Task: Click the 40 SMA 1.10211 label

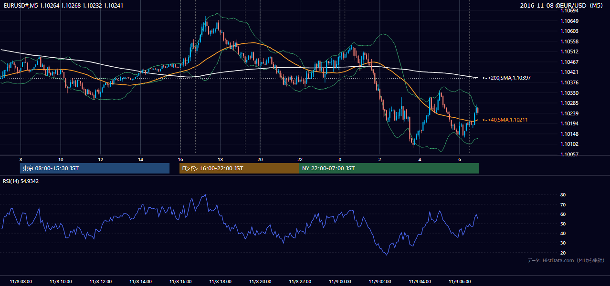Action: pyautogui.click(x=505, y=120)
